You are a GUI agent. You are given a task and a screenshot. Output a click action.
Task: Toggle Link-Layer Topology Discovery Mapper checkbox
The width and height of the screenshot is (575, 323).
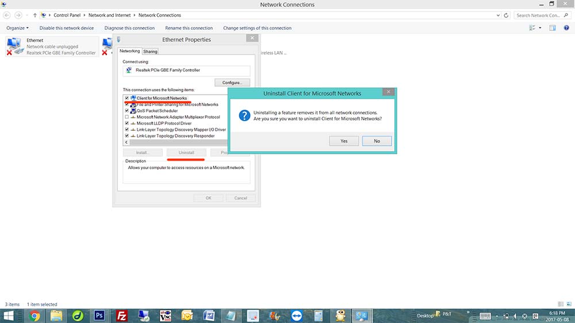tap(127, 130)
